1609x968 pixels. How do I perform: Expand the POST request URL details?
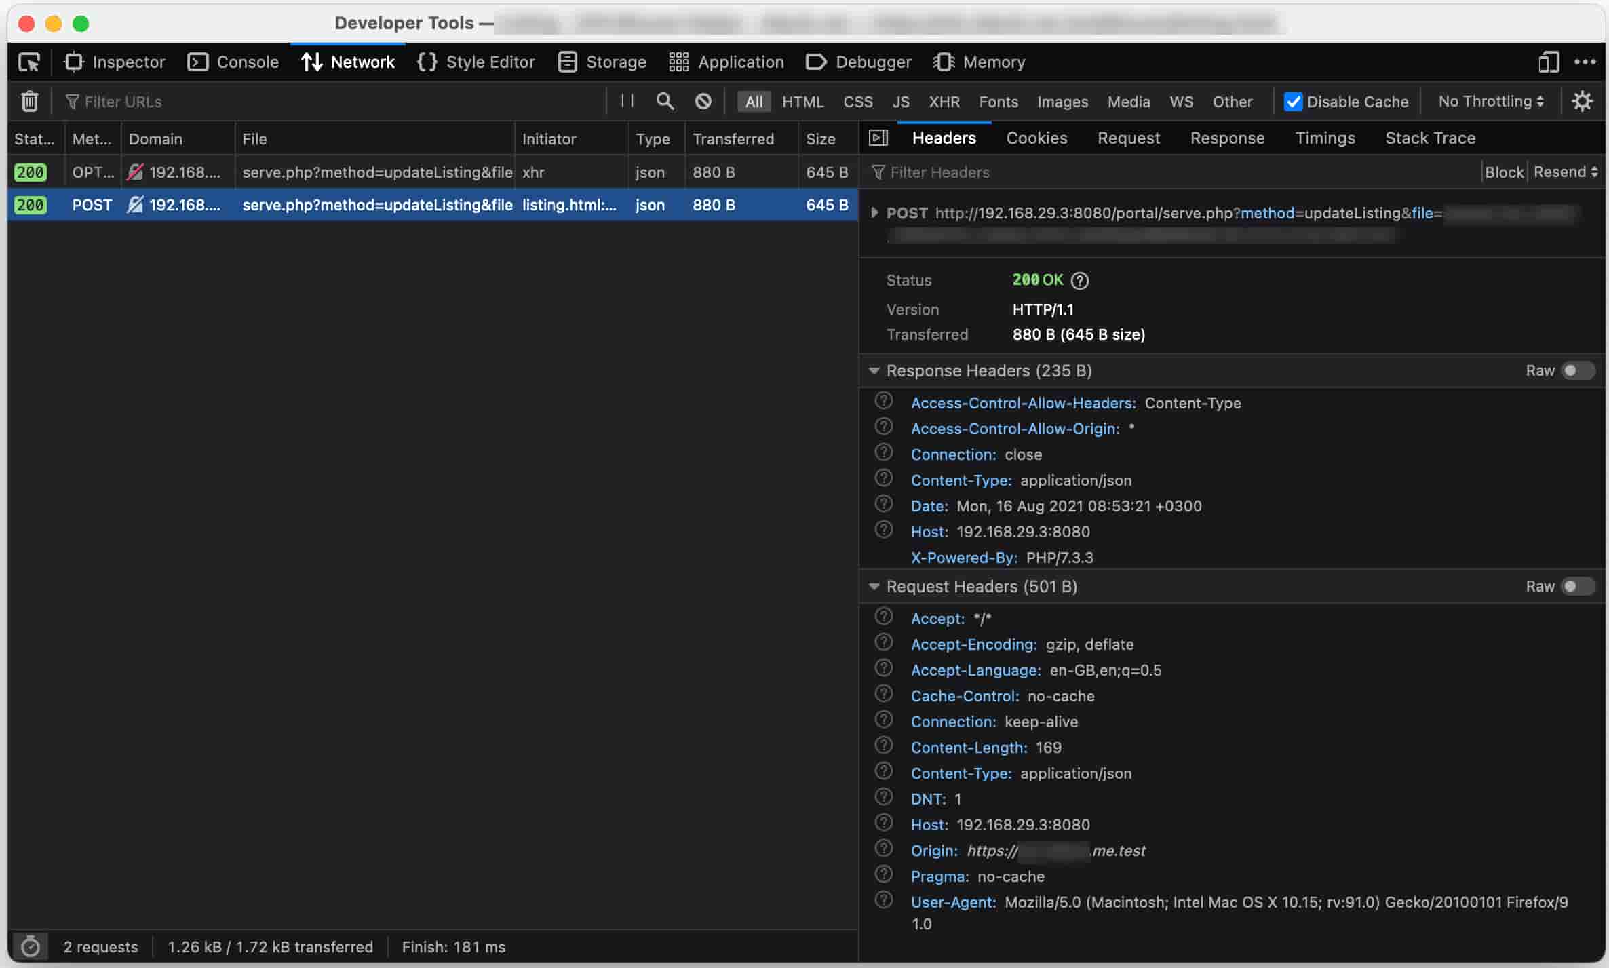point(874,213)
